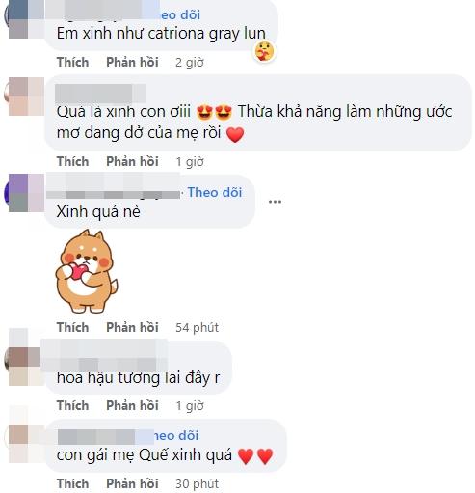Follow the author of 'con gái mẹ Quế' comment

point(176,435)
